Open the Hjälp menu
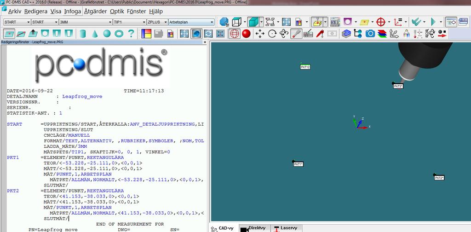 (x=155, y=12)
